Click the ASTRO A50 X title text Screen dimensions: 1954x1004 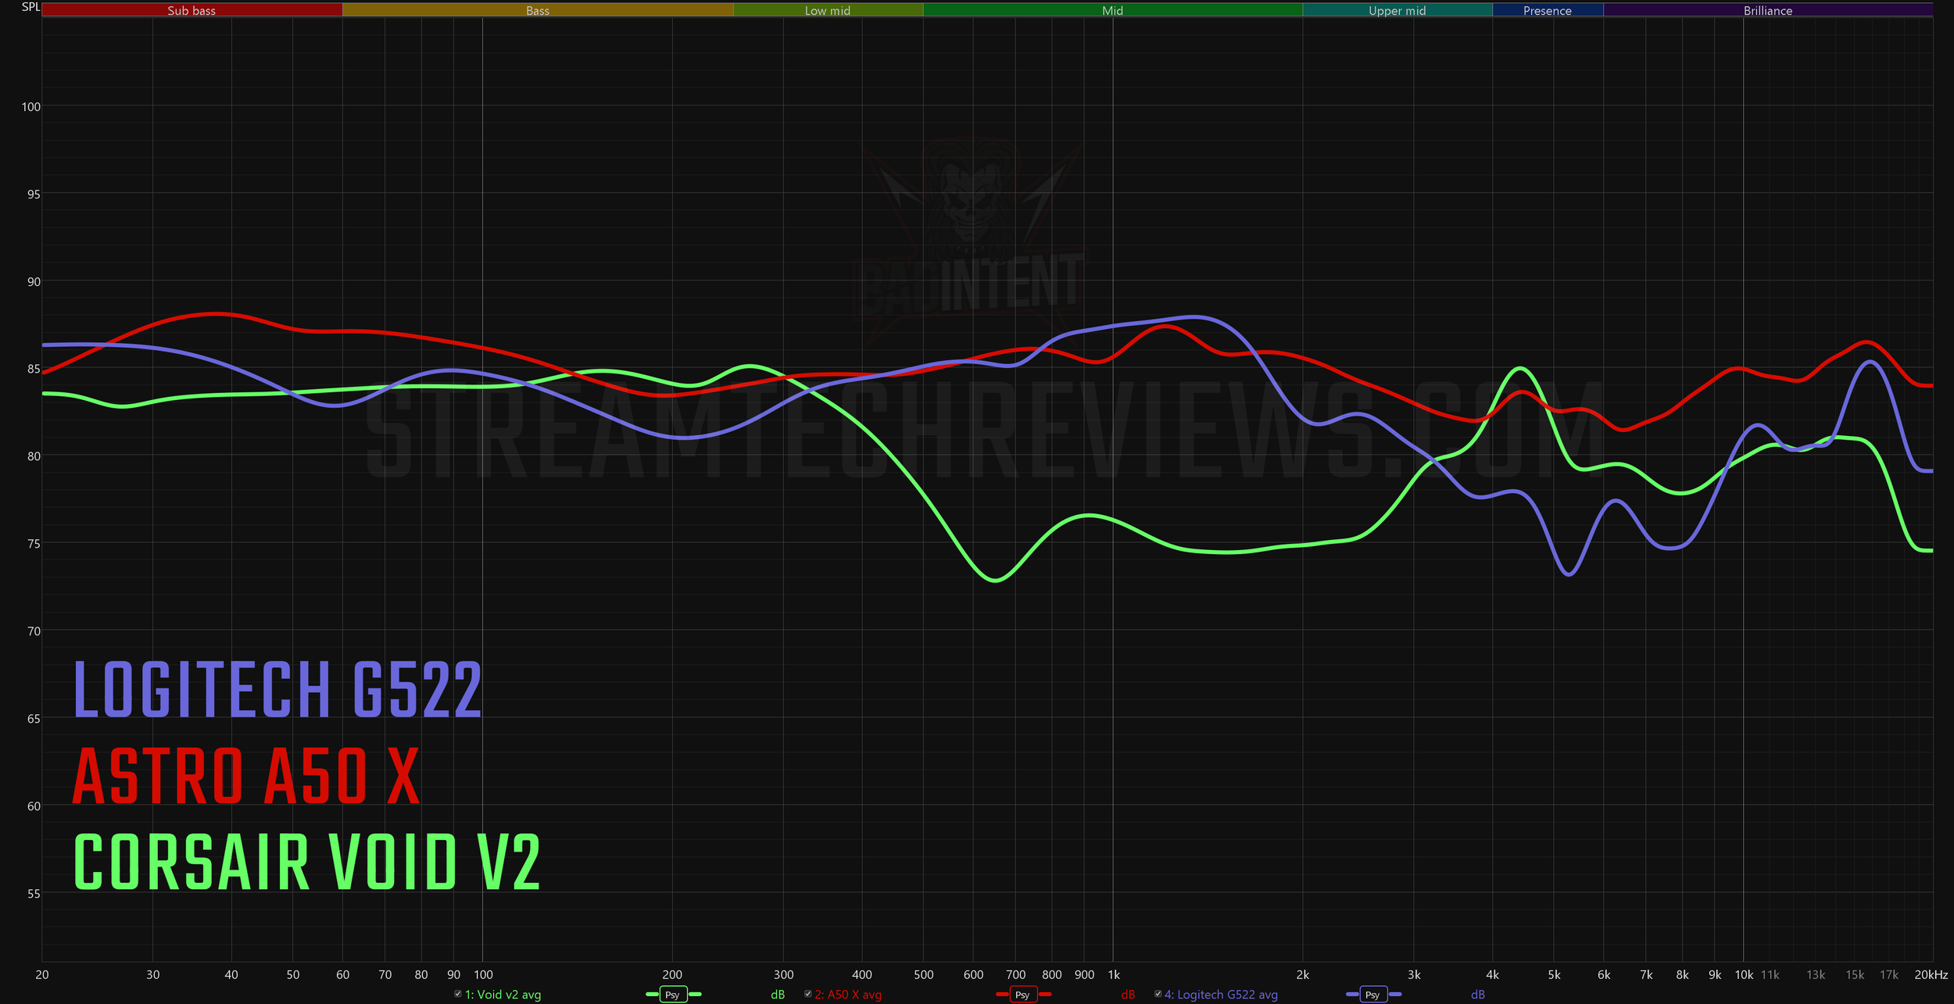pyautogui.click(x=246, y=776)
